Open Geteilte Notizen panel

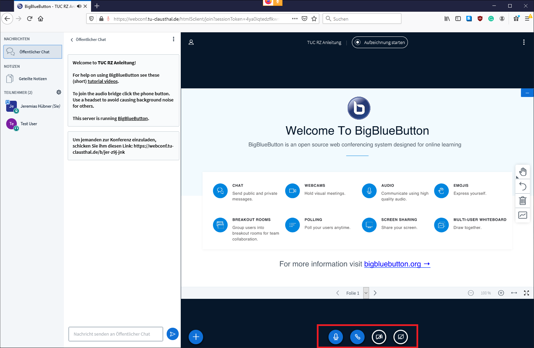[x=33, y=79]
